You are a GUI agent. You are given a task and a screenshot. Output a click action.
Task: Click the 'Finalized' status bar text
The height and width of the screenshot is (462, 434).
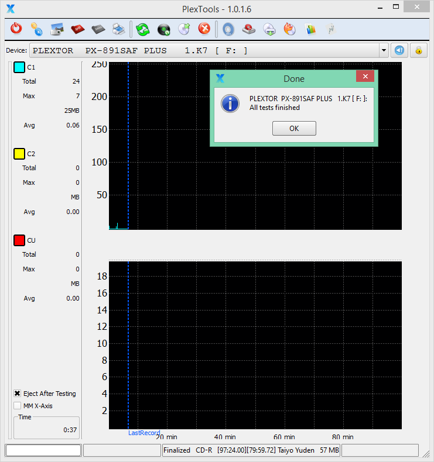point(177,450)
